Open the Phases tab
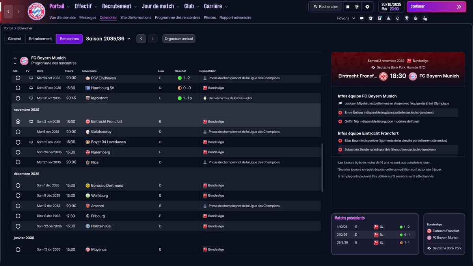 point(210,18)
